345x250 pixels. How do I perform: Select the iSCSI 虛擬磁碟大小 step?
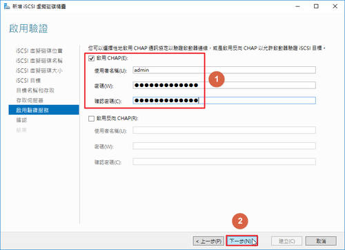click(x=39, y=70)
